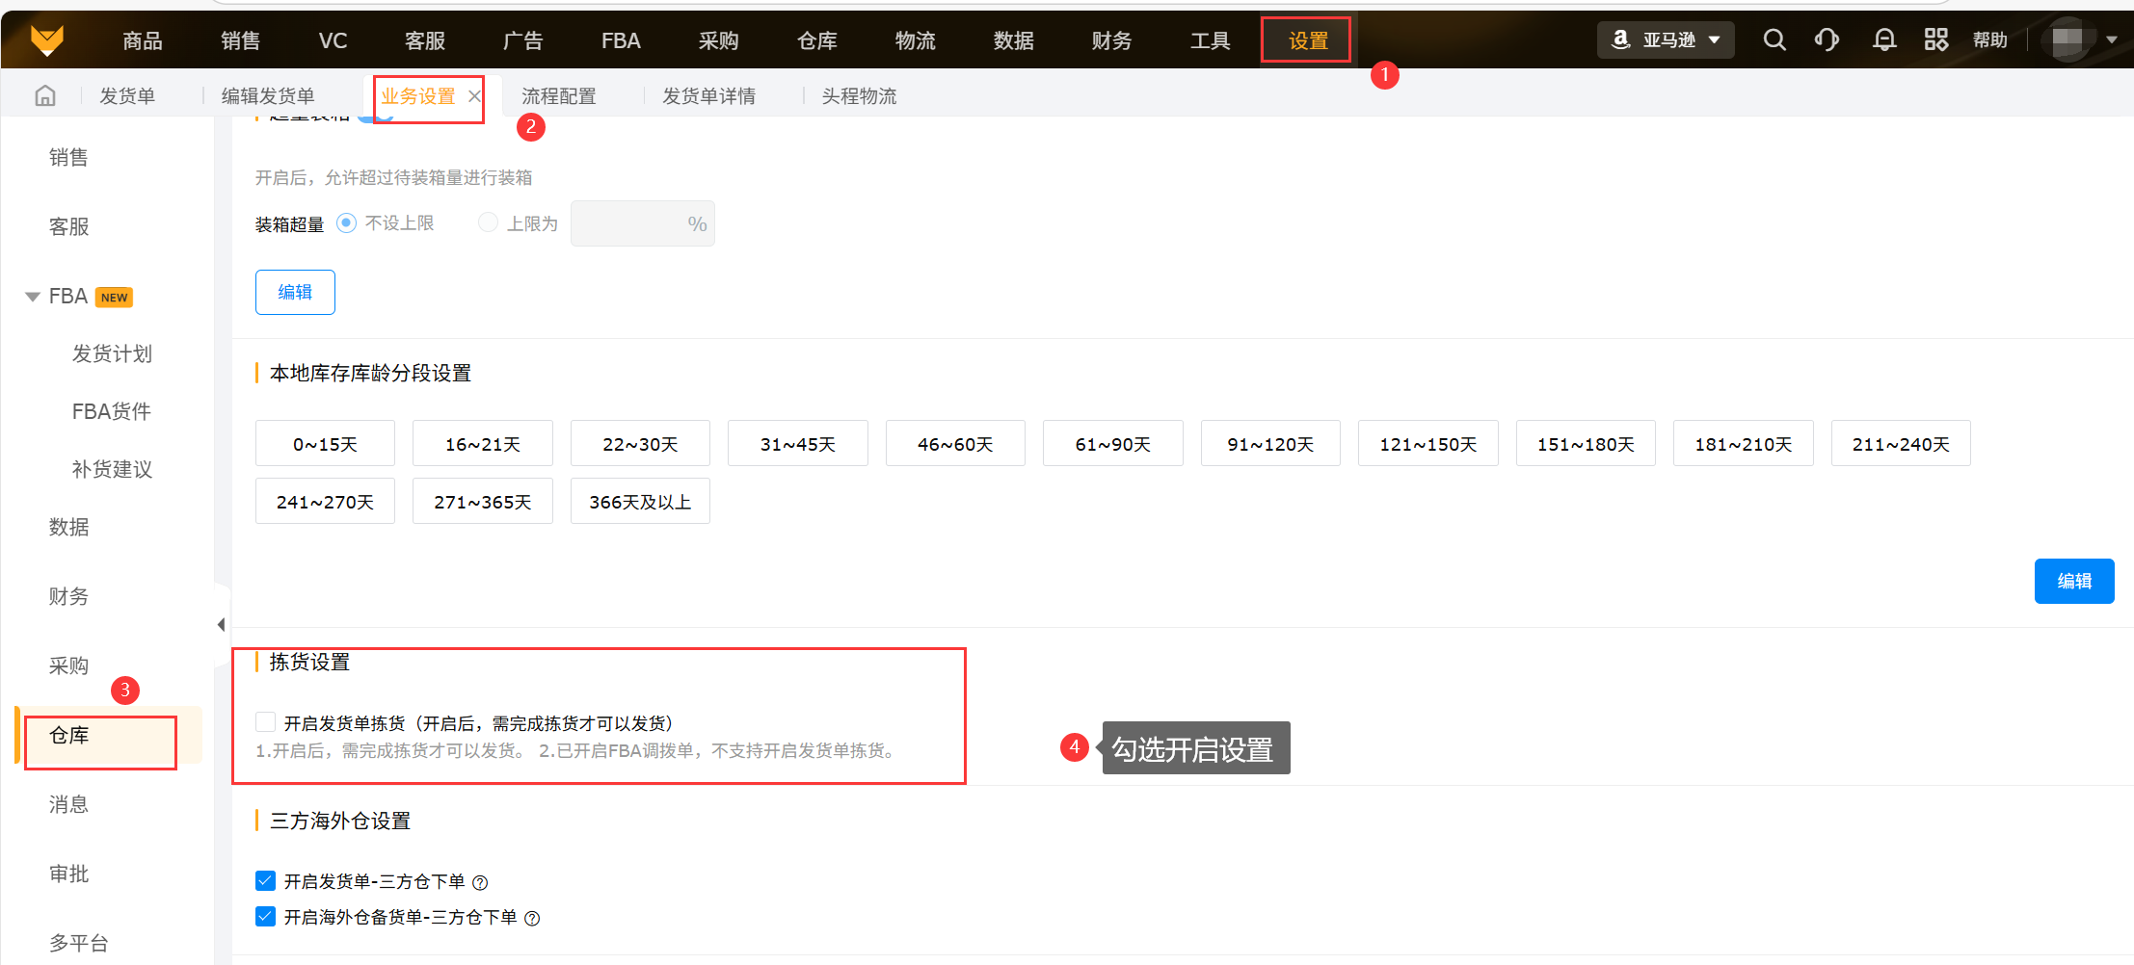Select 消息 in the left sidebar

pyautogui.click(x=68, y=804)
